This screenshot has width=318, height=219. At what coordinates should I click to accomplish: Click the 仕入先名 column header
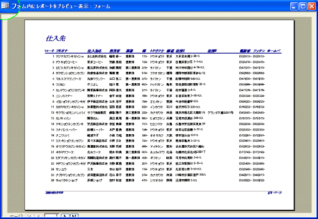[94, 51]
